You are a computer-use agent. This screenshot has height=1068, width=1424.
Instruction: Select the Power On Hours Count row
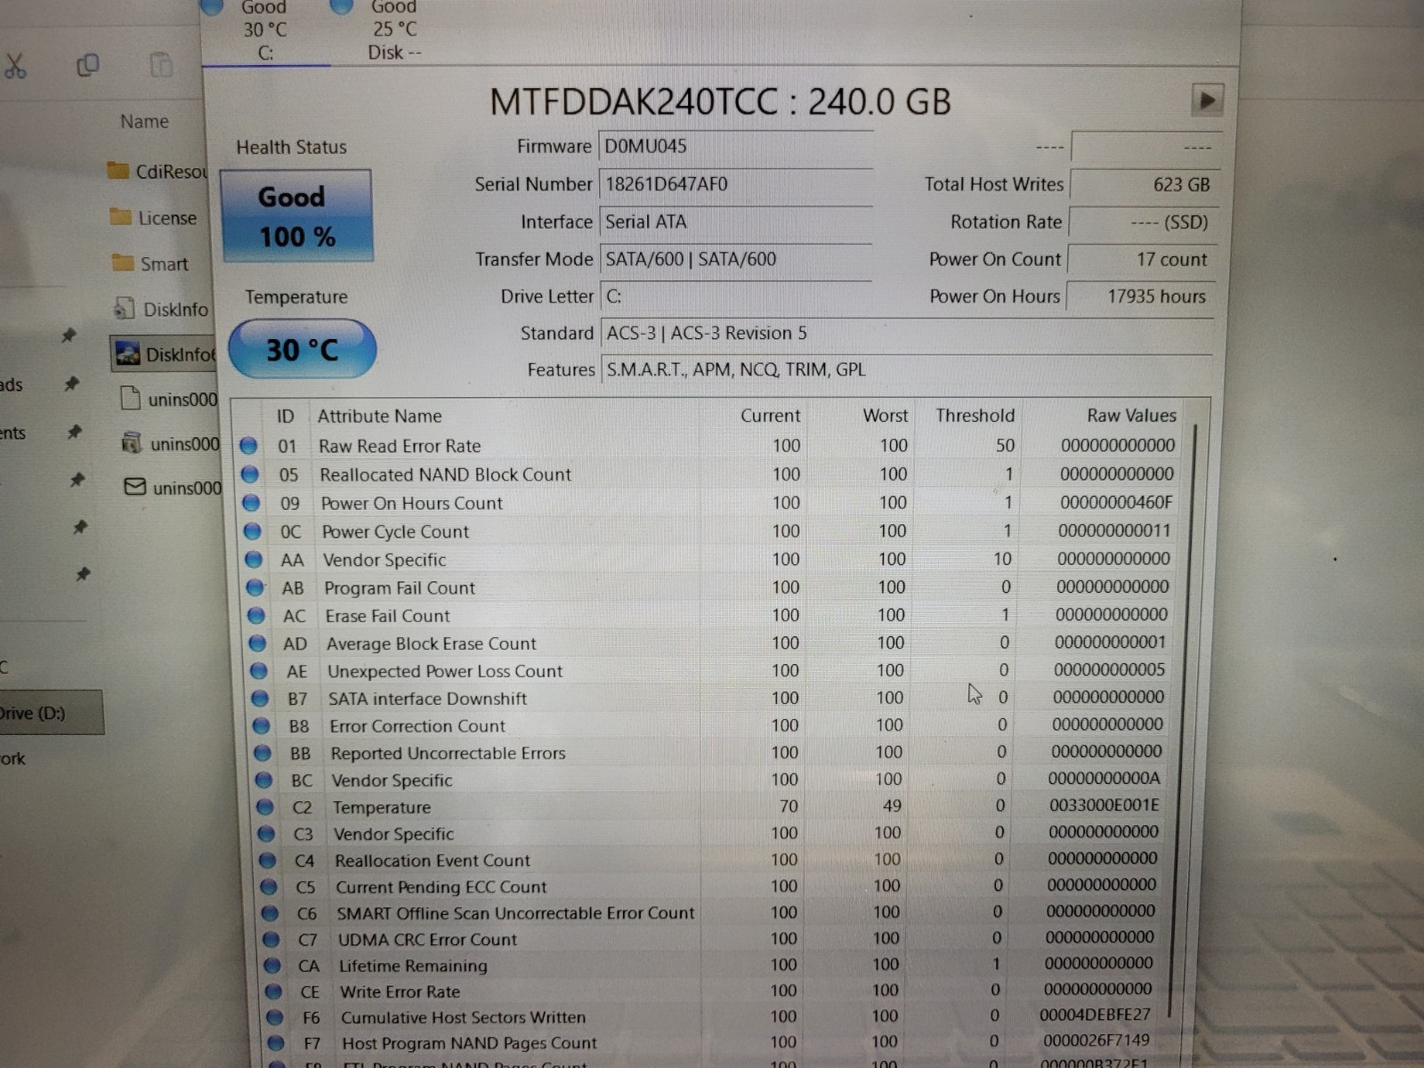[710, 503]
